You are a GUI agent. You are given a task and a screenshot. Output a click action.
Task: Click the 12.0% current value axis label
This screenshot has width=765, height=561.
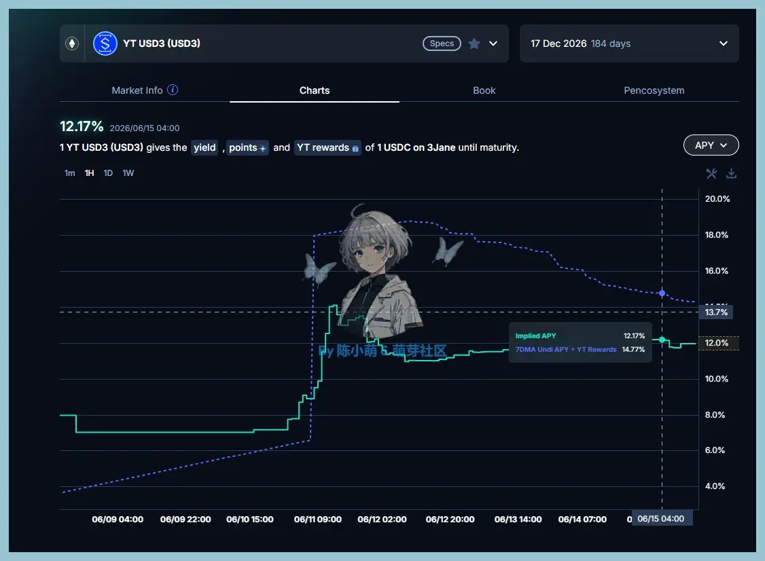[x=718, y=343]
